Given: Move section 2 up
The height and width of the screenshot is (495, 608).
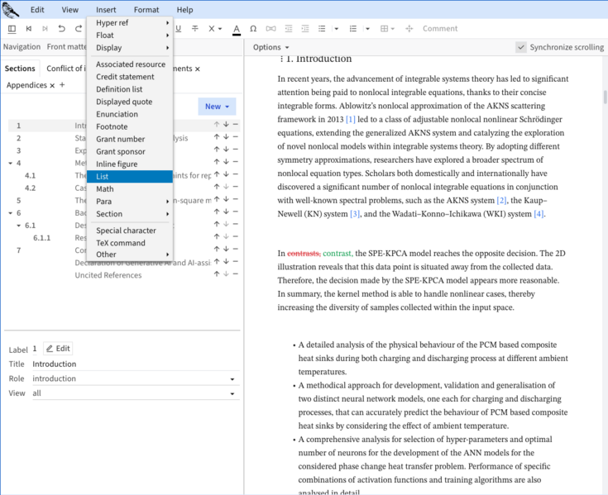Looking at the screenshot, I should 217,136.
